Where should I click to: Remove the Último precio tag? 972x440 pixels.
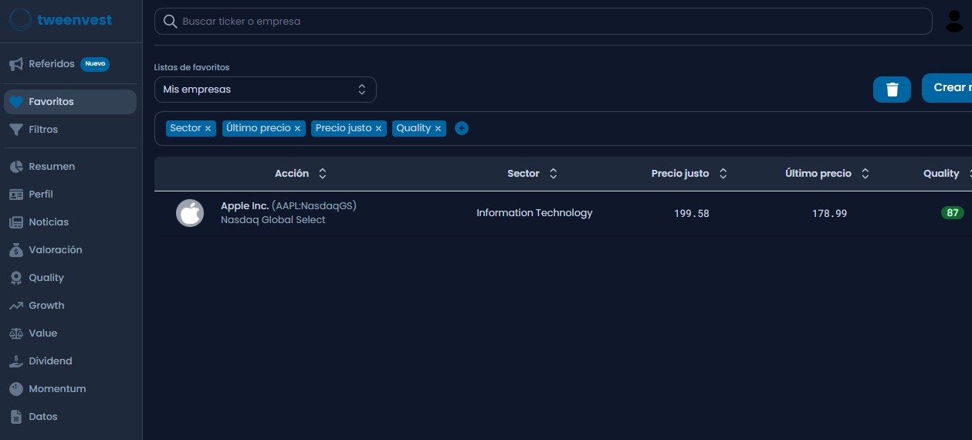(297, 129)
